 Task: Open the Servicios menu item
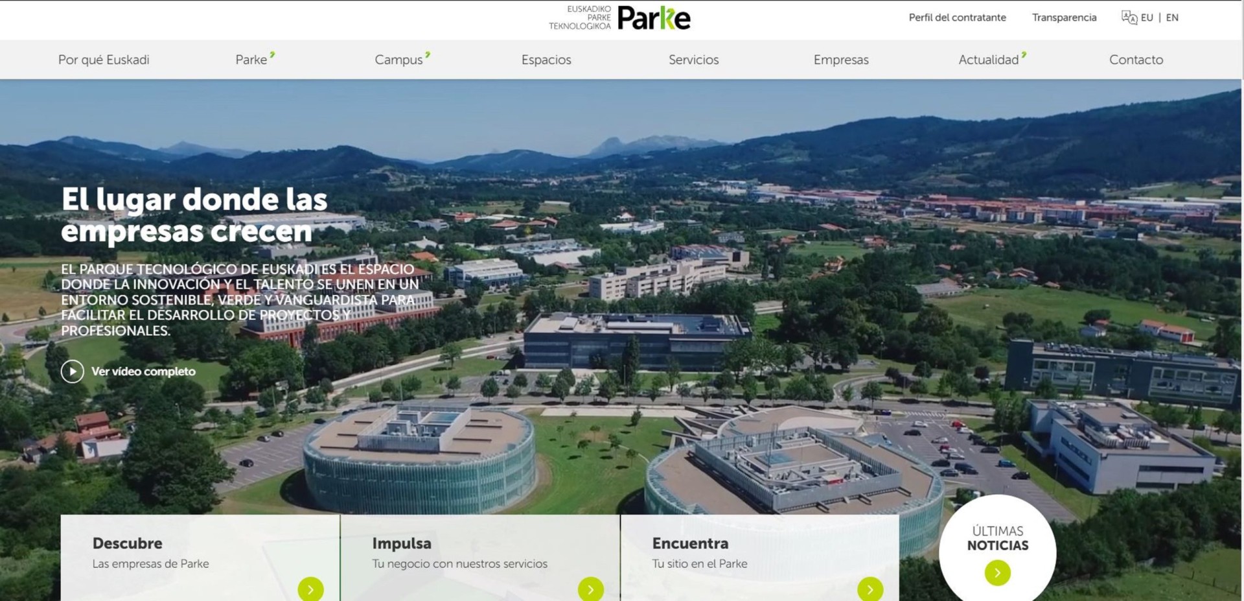click(693, 60)
